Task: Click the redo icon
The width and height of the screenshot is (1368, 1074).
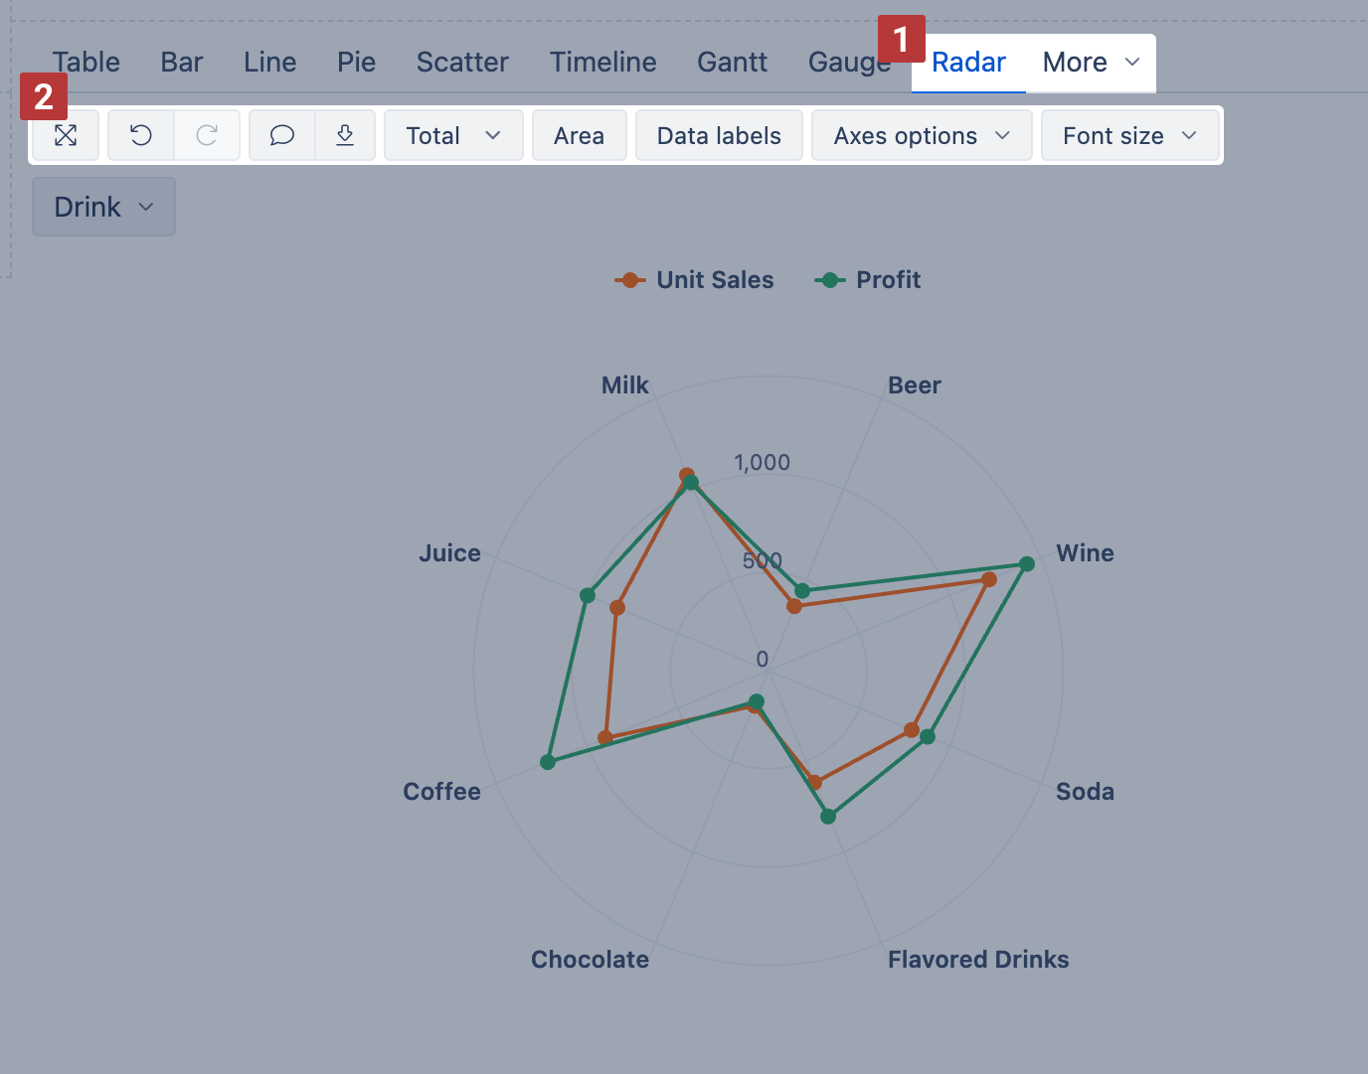Action: (207, 135)
